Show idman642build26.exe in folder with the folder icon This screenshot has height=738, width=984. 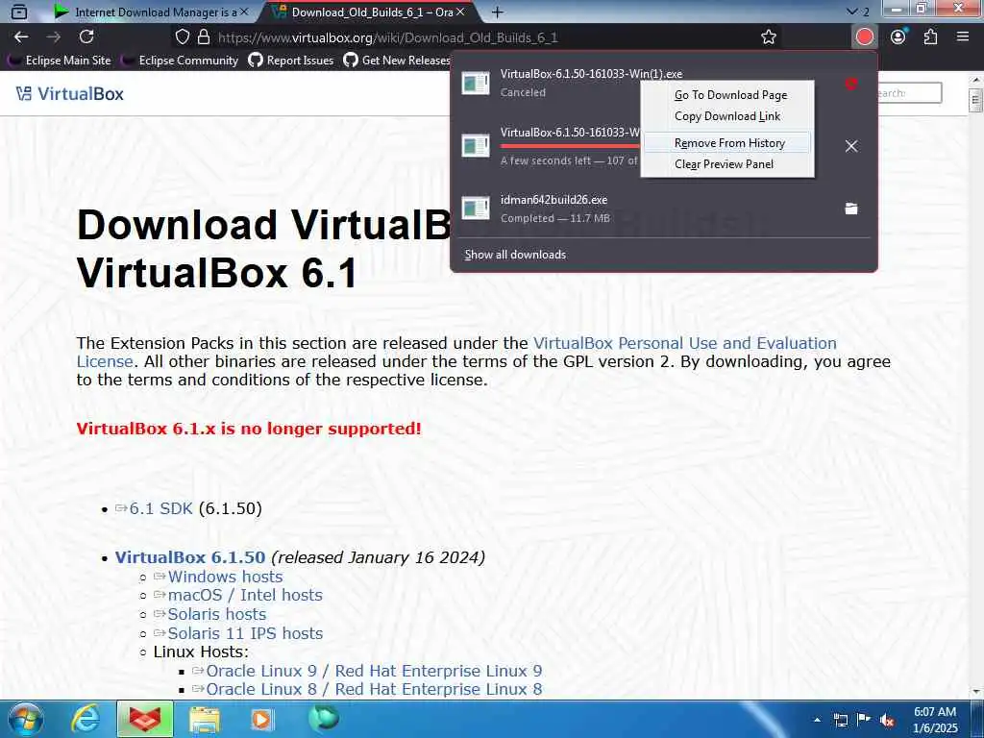[x=851, y=209]
